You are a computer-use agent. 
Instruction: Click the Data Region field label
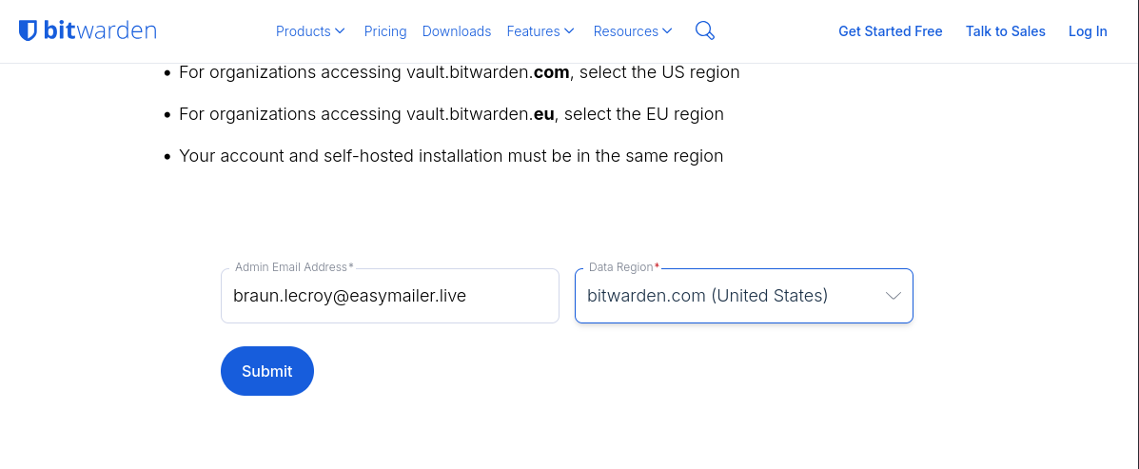click(622, 267)
